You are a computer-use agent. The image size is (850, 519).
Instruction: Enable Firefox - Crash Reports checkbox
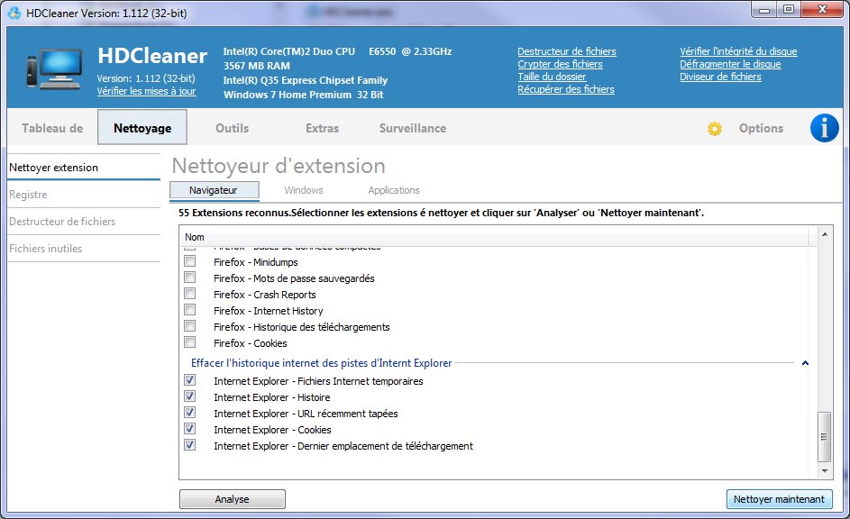pos(189,294)
